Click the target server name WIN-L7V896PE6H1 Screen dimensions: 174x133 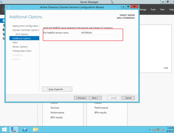[x=126, y=18]
